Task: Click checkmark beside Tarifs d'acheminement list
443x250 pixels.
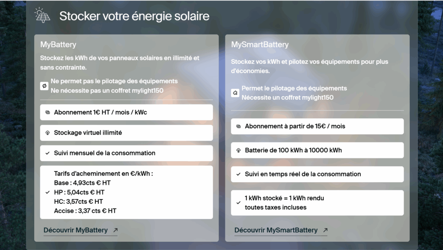Action: coord(48,193)
